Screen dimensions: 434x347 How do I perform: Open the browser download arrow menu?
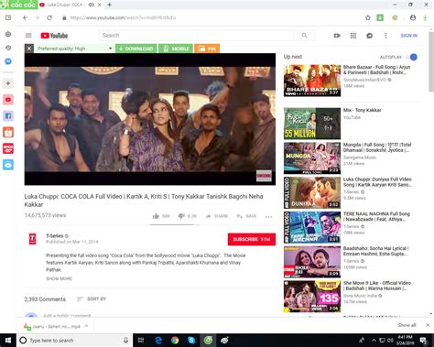[425, 17]
